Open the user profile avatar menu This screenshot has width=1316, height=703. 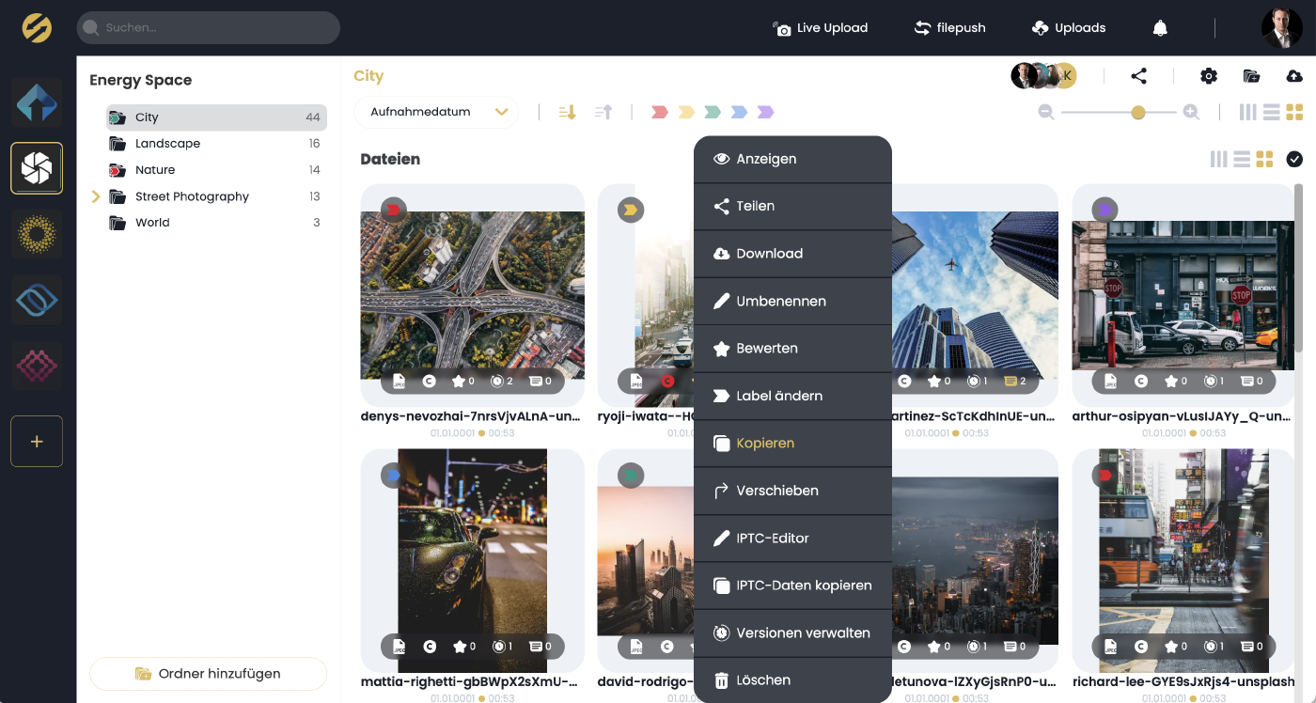tap(1281, 28)
